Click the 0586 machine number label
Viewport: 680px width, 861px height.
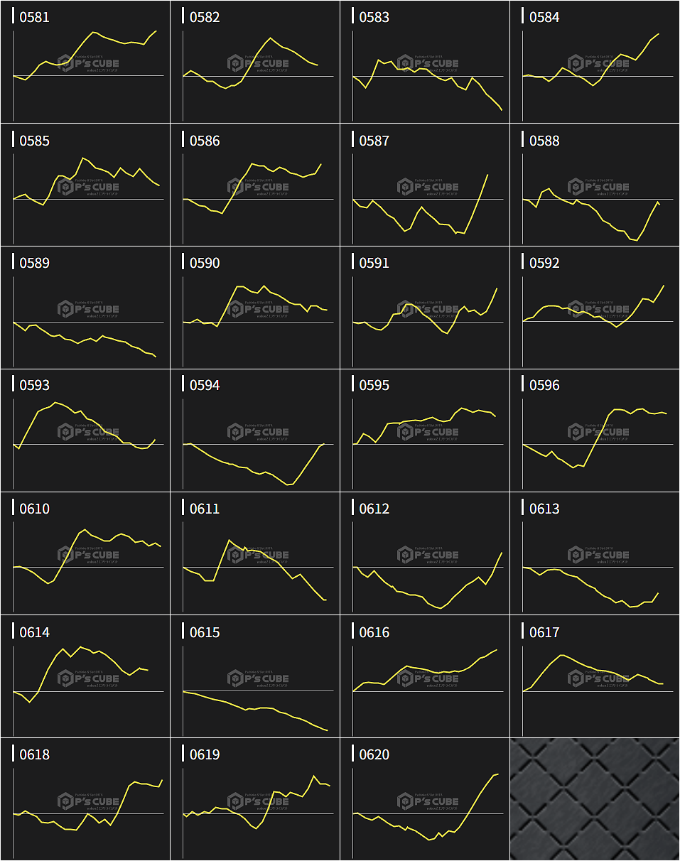click(205, 141)
